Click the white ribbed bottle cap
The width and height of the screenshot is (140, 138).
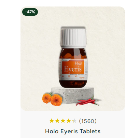pyautogui.click(x=73, y=38)
